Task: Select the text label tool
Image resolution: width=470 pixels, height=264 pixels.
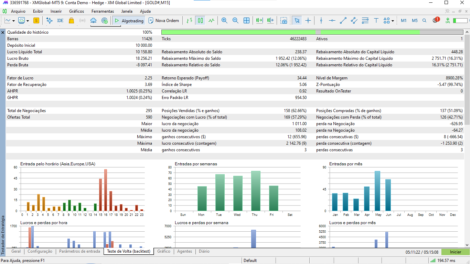Action: 376,21
